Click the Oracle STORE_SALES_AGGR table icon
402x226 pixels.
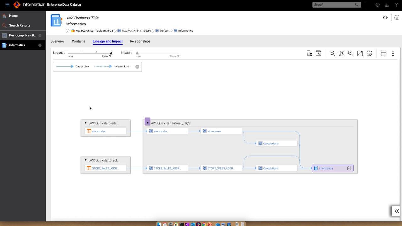coord(89,168)
